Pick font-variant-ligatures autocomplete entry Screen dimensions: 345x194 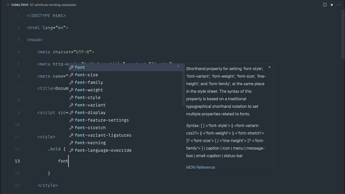click(103, 135)
